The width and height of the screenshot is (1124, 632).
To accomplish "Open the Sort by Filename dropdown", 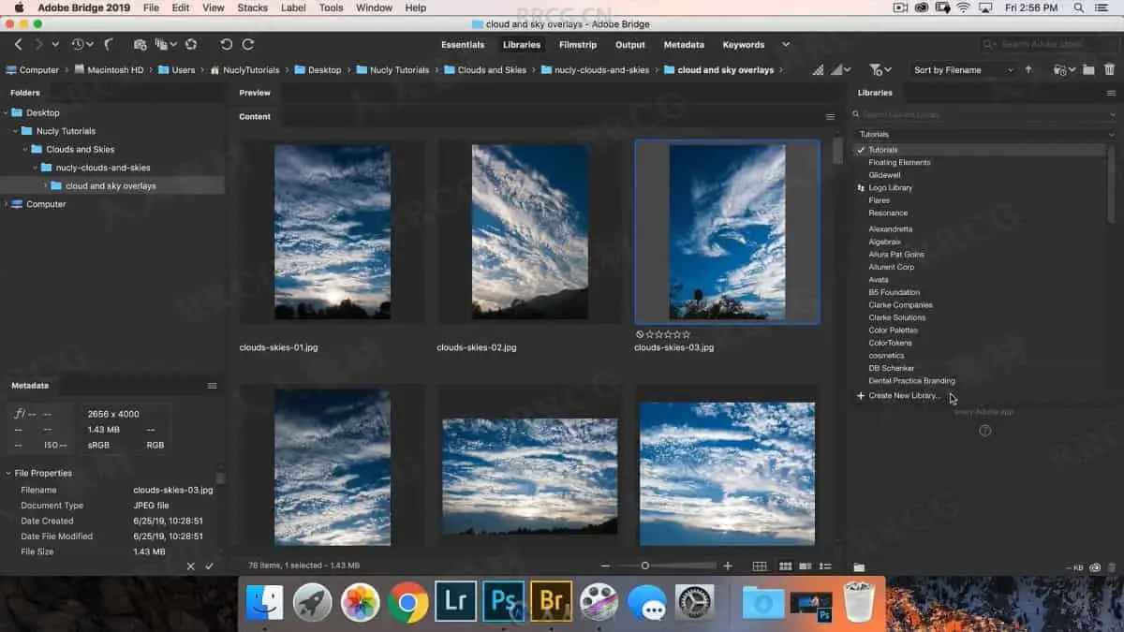I will tap(963, 69).
